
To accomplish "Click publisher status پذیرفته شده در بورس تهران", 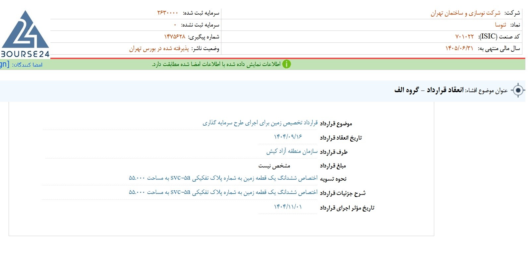I will pyautogui.click(x=159, y=48).
